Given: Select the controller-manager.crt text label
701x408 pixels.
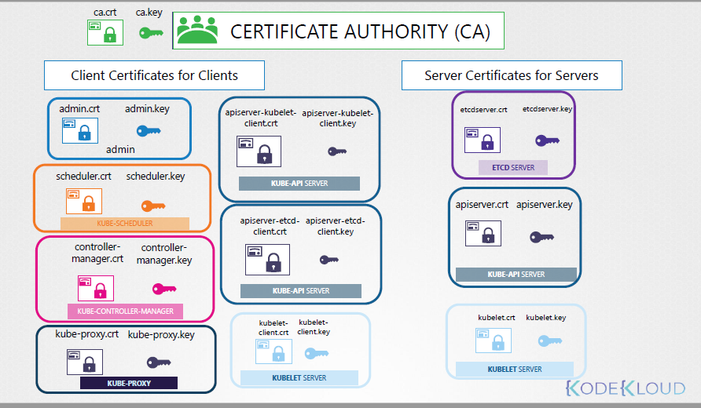Looking at the screenshot, I should (x=97, y=253).
